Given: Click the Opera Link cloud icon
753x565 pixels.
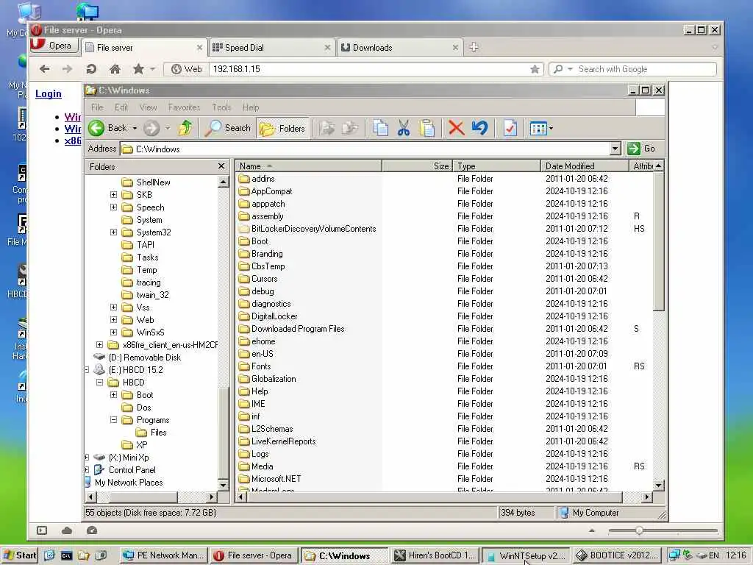Looking at the screenshot, I should tap(67, 530).
